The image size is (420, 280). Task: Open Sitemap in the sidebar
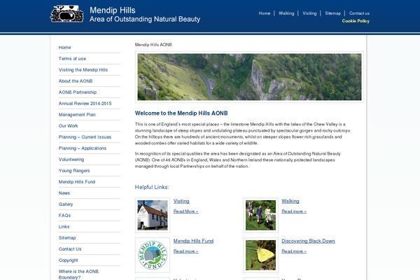[67, 238]
